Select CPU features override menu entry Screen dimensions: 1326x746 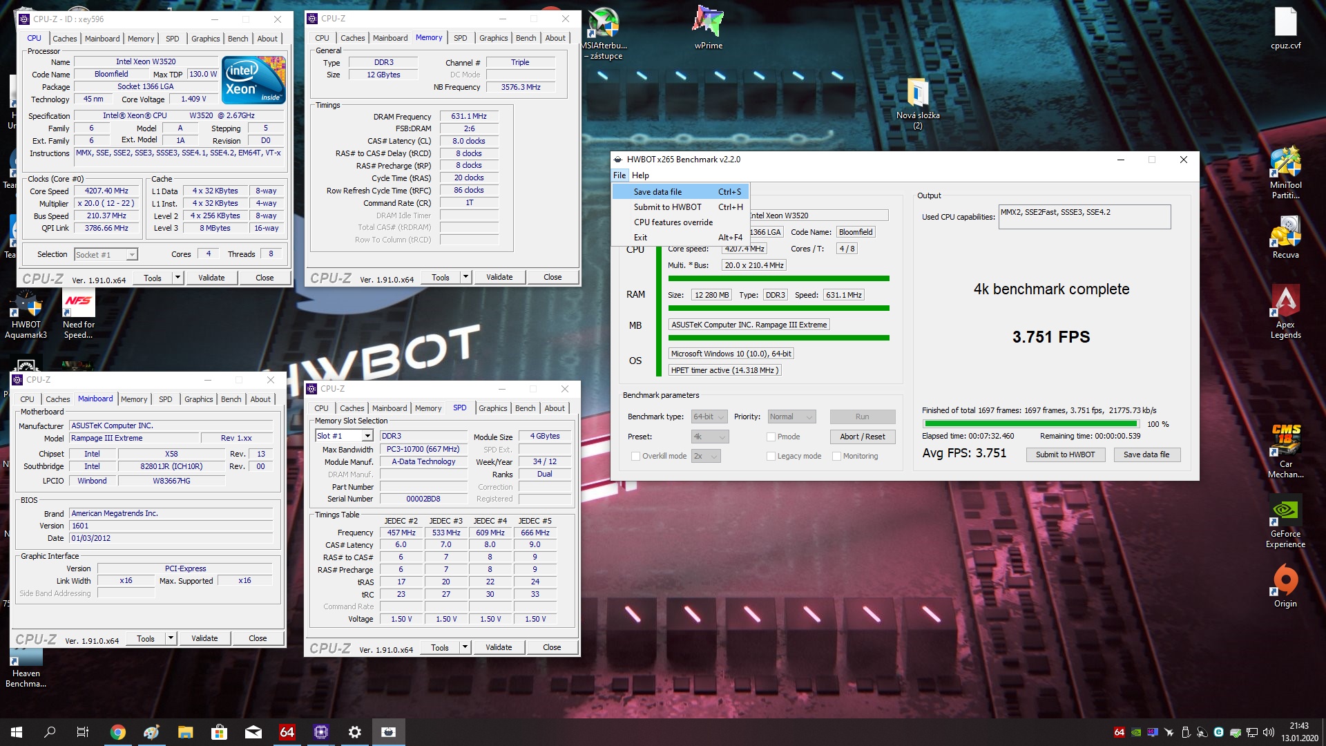click(x=680, y=222)
